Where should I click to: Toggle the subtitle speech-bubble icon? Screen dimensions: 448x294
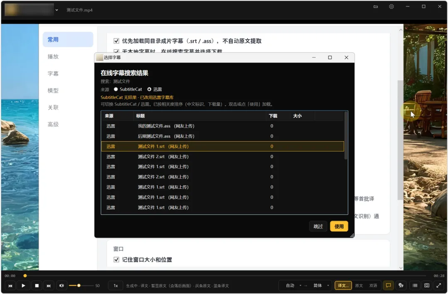pyautogui.click(x=388, y=285)
